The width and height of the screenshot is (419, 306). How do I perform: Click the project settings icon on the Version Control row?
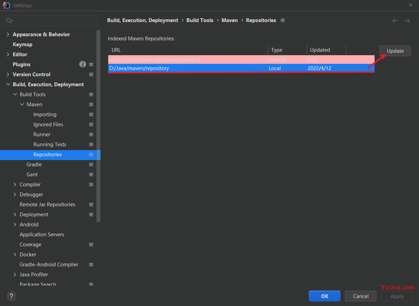tap(91, 75)
